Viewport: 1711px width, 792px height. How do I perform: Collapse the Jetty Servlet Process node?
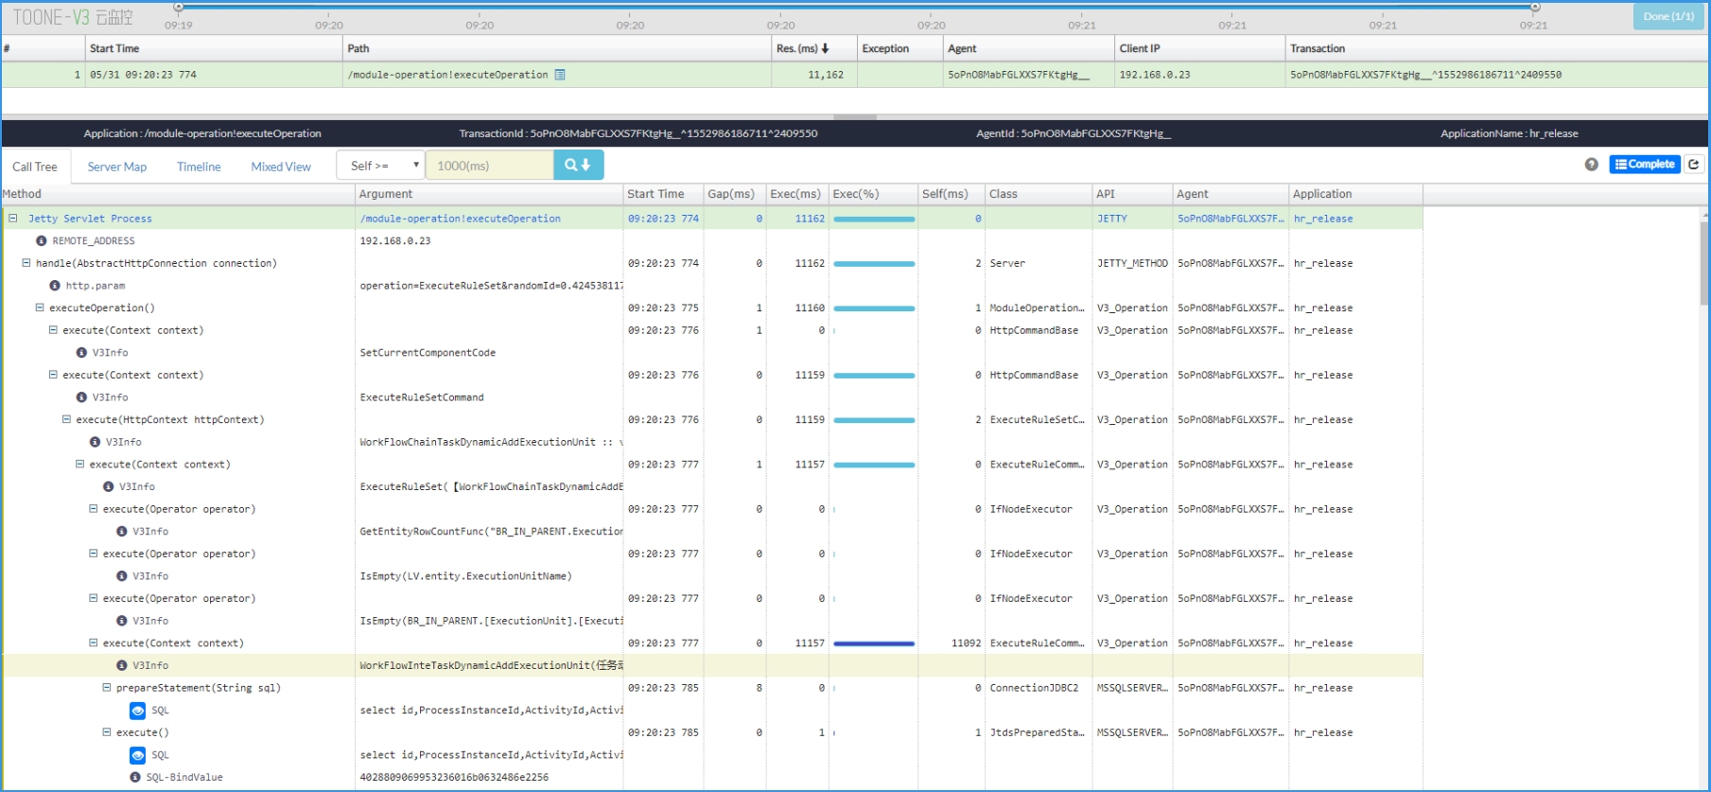click(x=13, y=219)
